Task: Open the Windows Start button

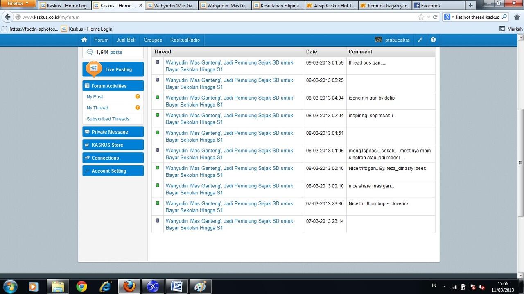Action: click(x=10, y=287)
